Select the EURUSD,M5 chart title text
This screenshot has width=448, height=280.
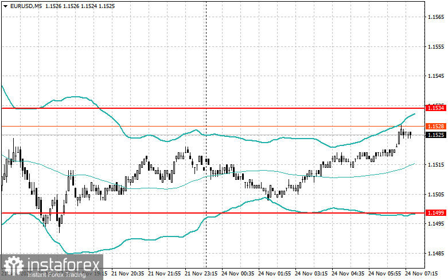click(x=26, y=6)
